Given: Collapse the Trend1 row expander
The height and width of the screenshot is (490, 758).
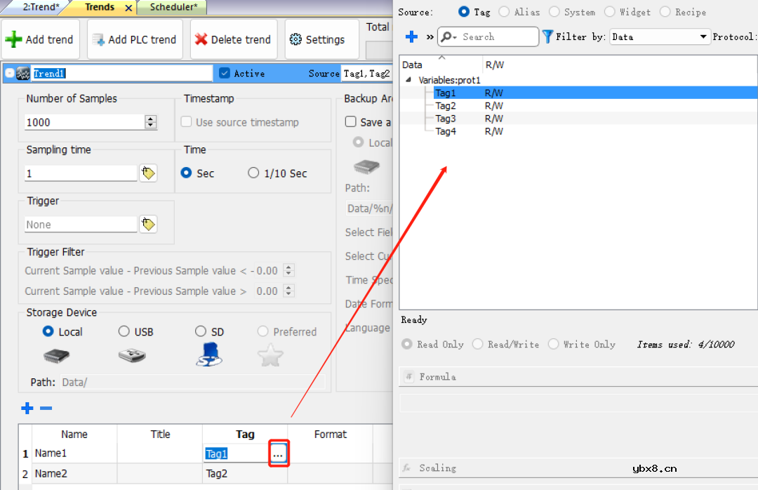Looking at the screenshot, I should (x=9, y=73).
